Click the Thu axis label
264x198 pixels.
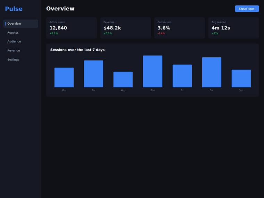tap(152, 90)
